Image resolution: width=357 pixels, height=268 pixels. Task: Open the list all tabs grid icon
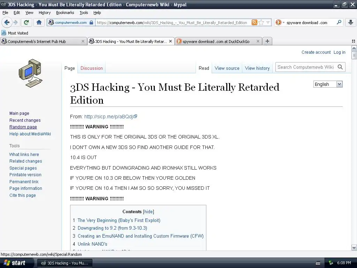[x=354, y=41]
